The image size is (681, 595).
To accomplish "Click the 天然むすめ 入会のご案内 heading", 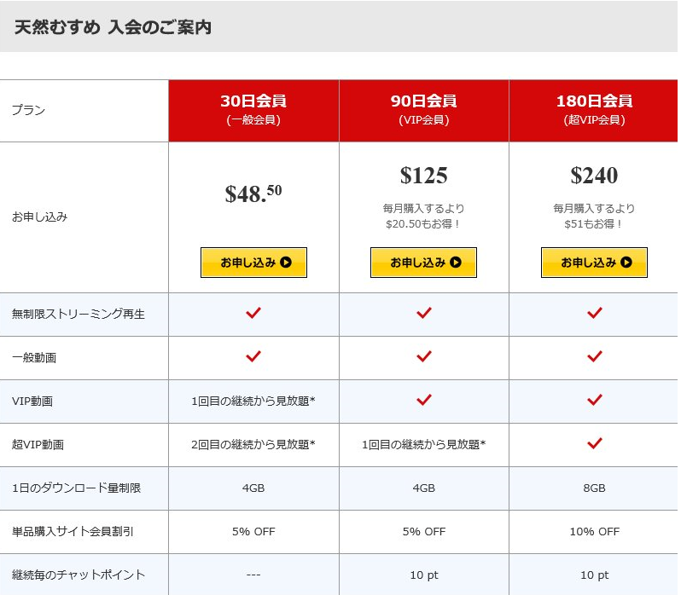I will [113, 27].
